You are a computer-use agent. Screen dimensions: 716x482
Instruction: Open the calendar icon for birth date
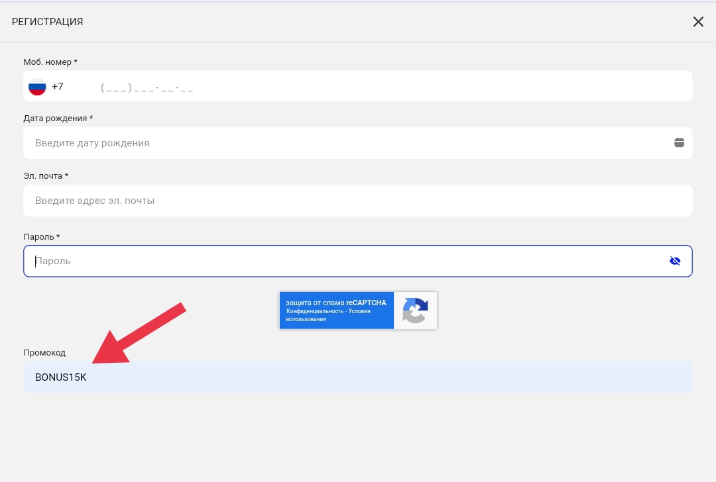[679, 143]
